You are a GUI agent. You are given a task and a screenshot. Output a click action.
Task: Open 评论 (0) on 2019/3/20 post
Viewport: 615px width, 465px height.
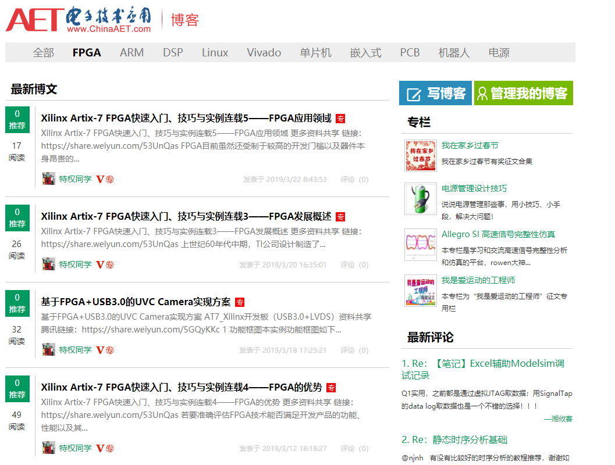354,265
